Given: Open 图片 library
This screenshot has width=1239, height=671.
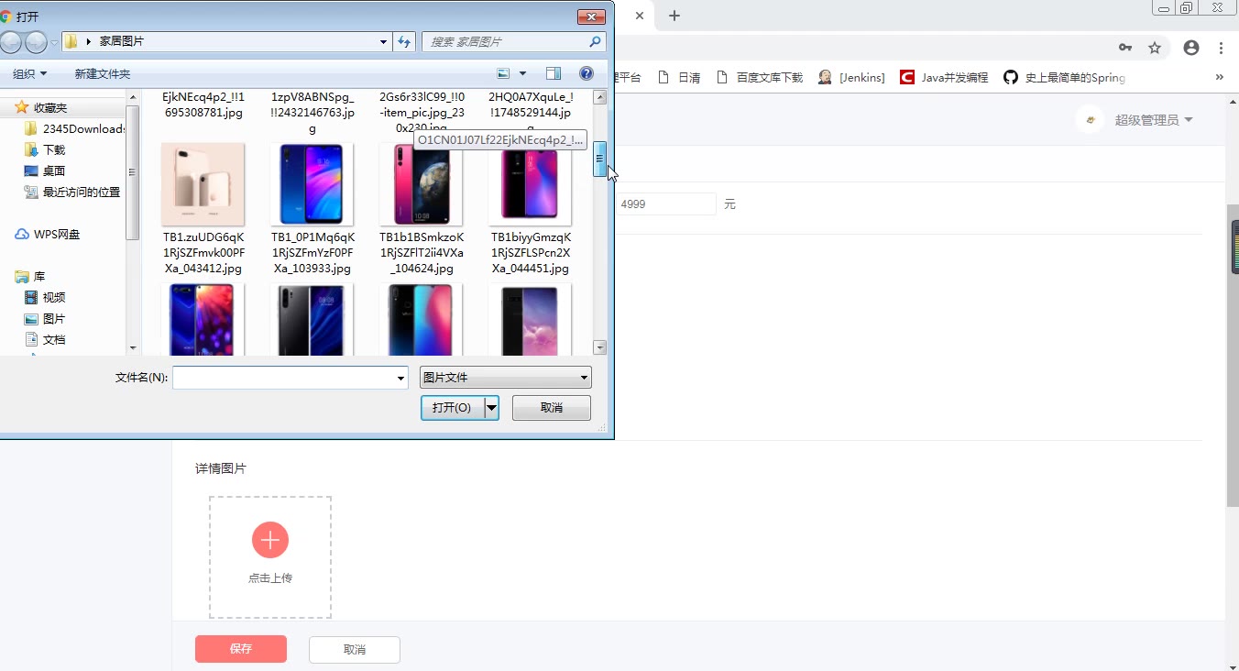Looking at the screenshot, I should (54, 318).
